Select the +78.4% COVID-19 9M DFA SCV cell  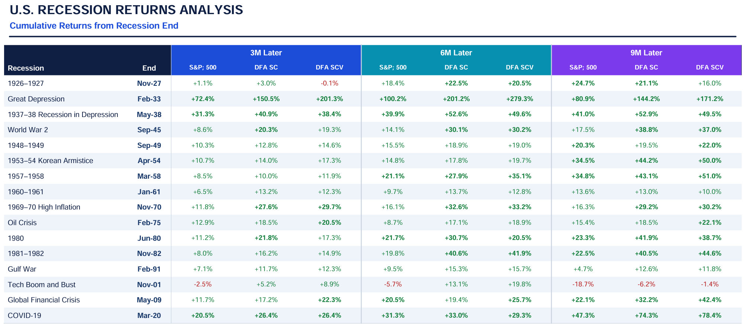[709, 315]
